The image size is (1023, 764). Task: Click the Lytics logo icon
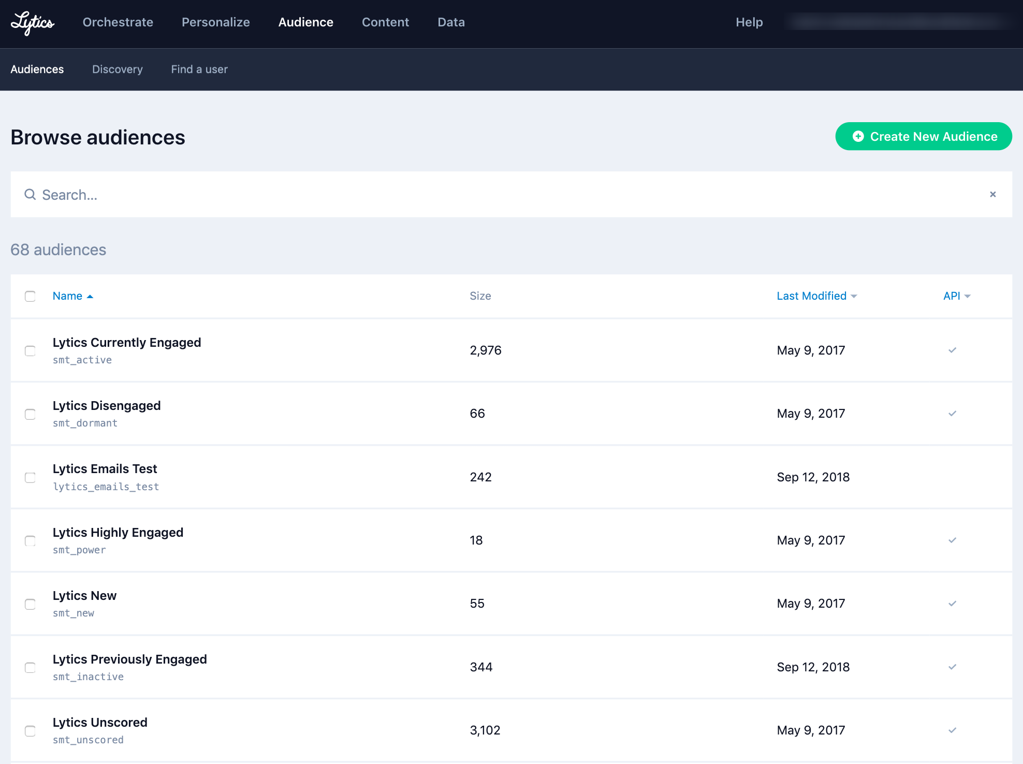(x=32, y=23)
